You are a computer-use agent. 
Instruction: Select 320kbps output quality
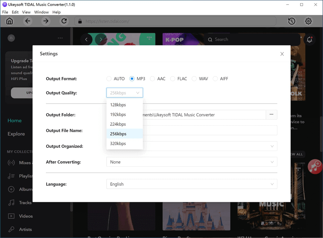pos(118,143)
